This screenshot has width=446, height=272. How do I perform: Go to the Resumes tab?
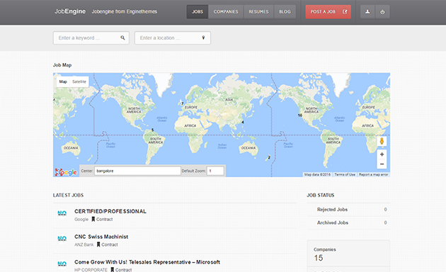(x=258, y=11)
